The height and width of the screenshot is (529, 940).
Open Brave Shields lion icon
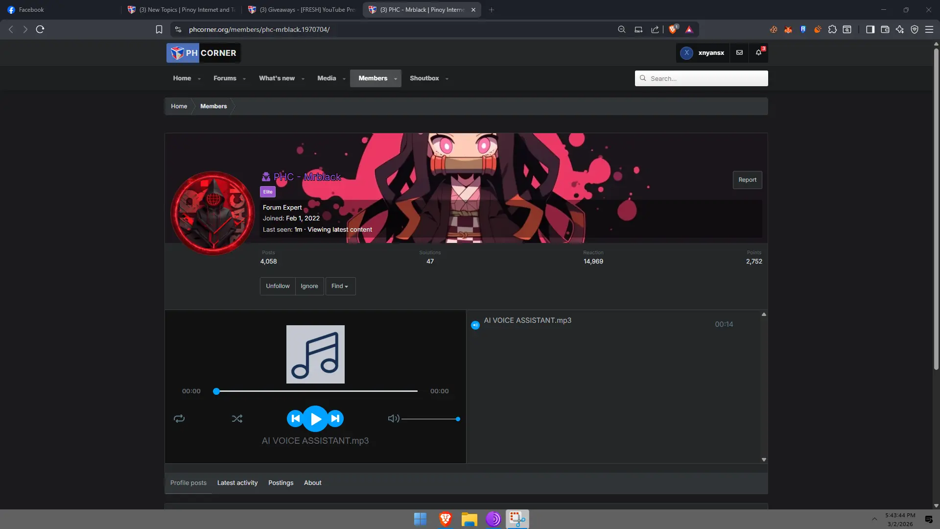click(673, 29)
